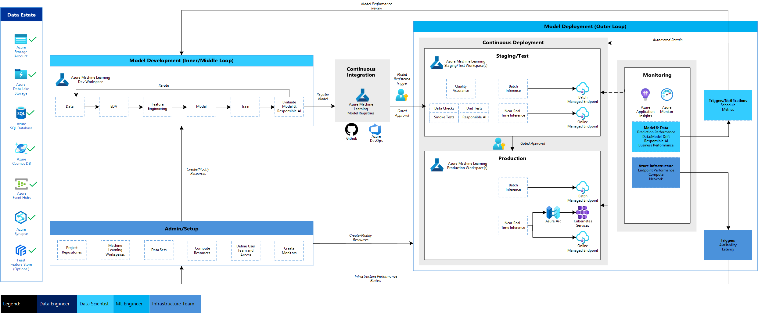Click the Triggers/Notifications Schedule Metrics box
This screenshot has width=758, height=313.
[728, 105]
